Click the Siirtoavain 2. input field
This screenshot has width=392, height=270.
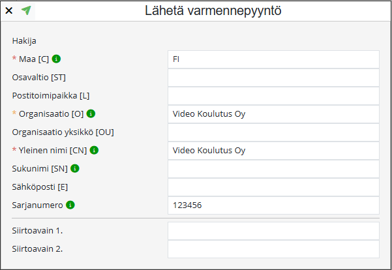point(273,249)
